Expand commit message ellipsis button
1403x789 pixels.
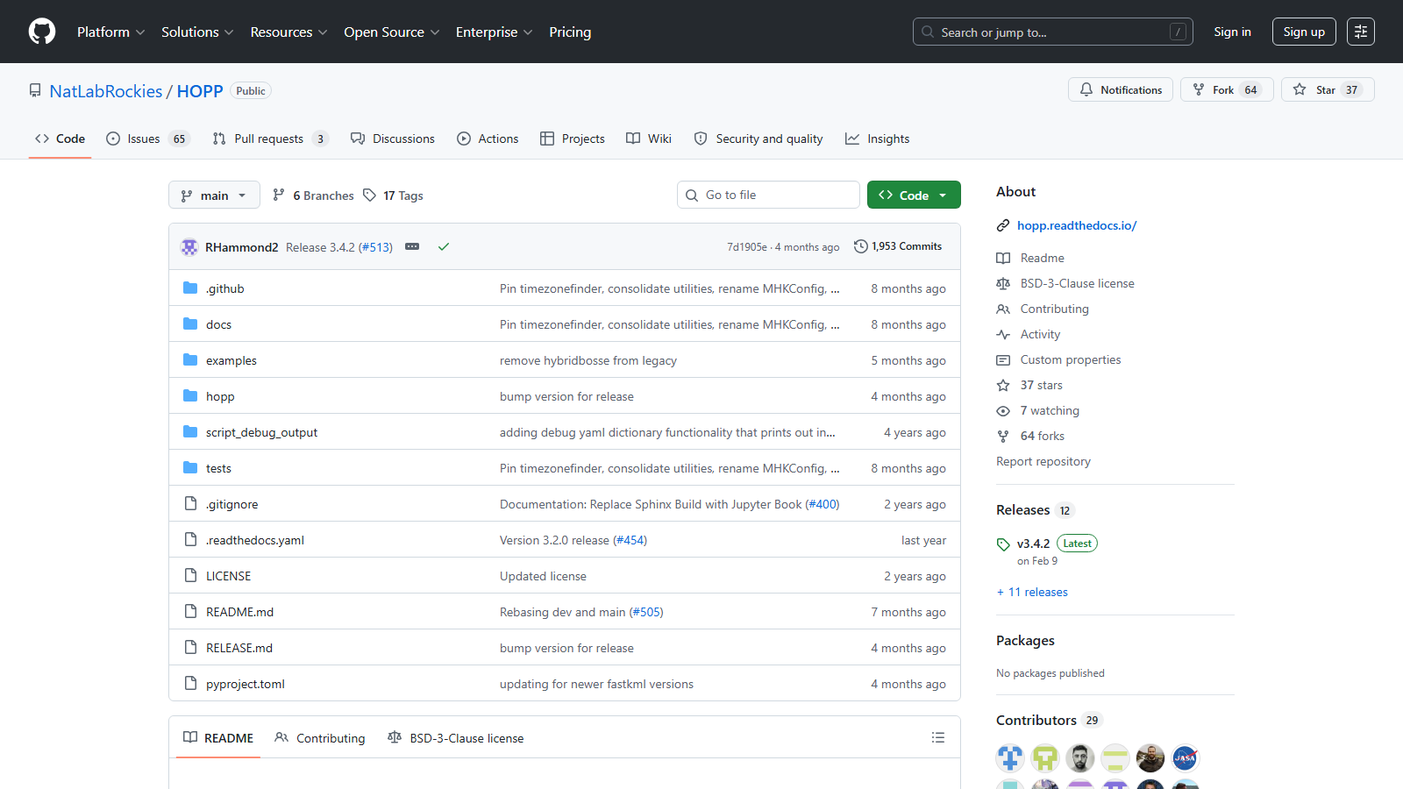tap(412, 247)
